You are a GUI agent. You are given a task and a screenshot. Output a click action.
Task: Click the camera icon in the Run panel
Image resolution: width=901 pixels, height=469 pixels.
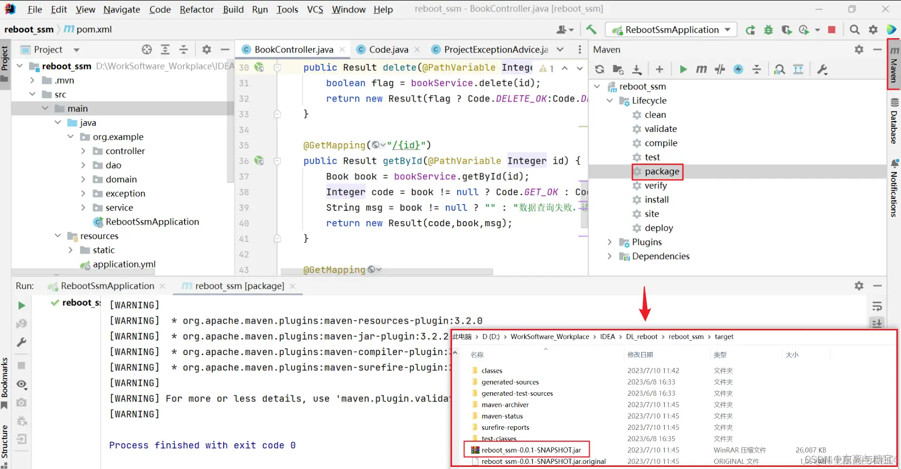pos(22,403)
